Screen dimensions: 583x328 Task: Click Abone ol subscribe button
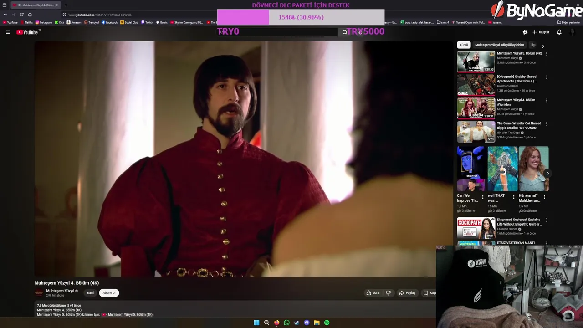(109, 293)
